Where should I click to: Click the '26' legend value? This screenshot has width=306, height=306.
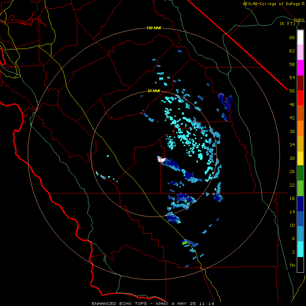pos(292,172)
